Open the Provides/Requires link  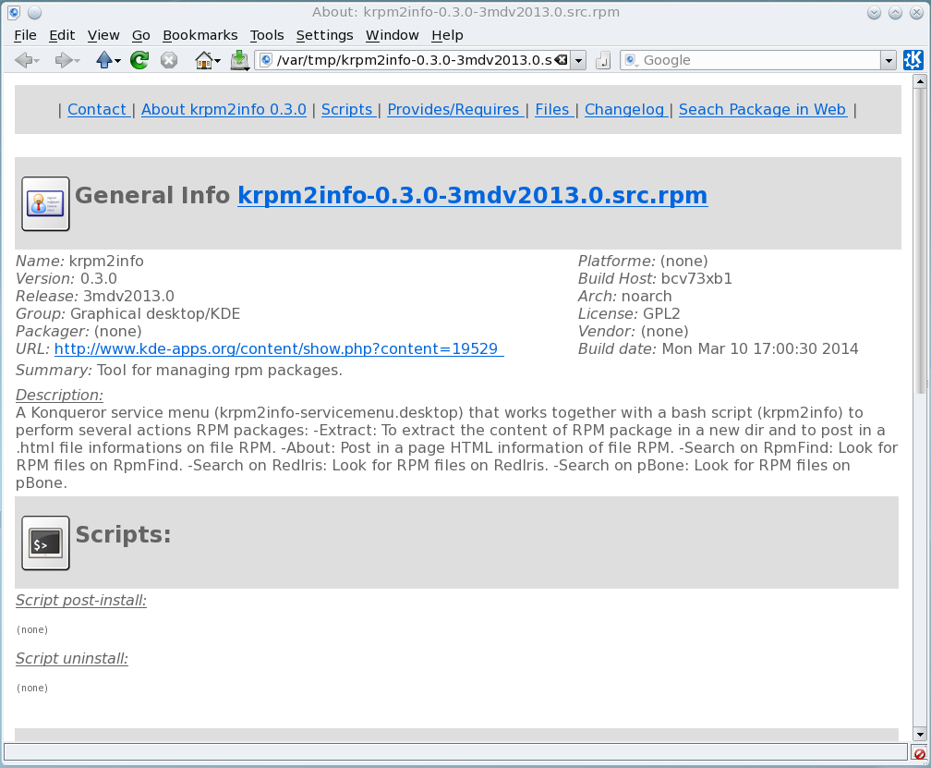click(454, 110)
